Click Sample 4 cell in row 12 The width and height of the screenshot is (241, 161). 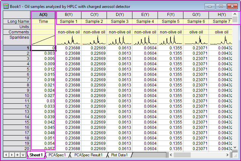point(145,106)
